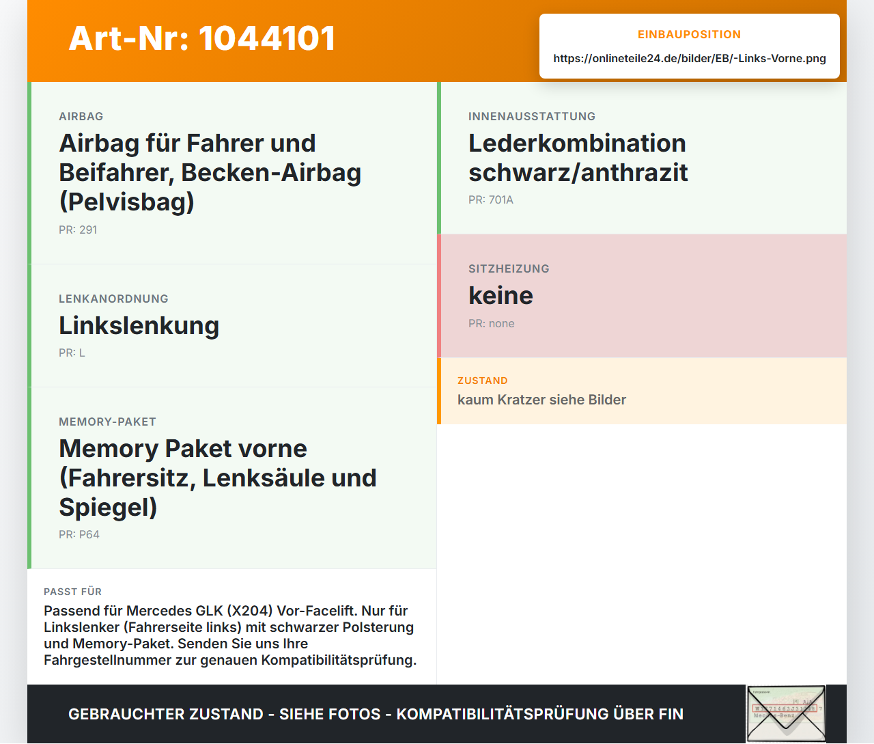Image resolution: width=874 pixels, height=744 pixels.
Task: Click the kaum Kratzer siehe Bilder text
Action: (541, 400)
